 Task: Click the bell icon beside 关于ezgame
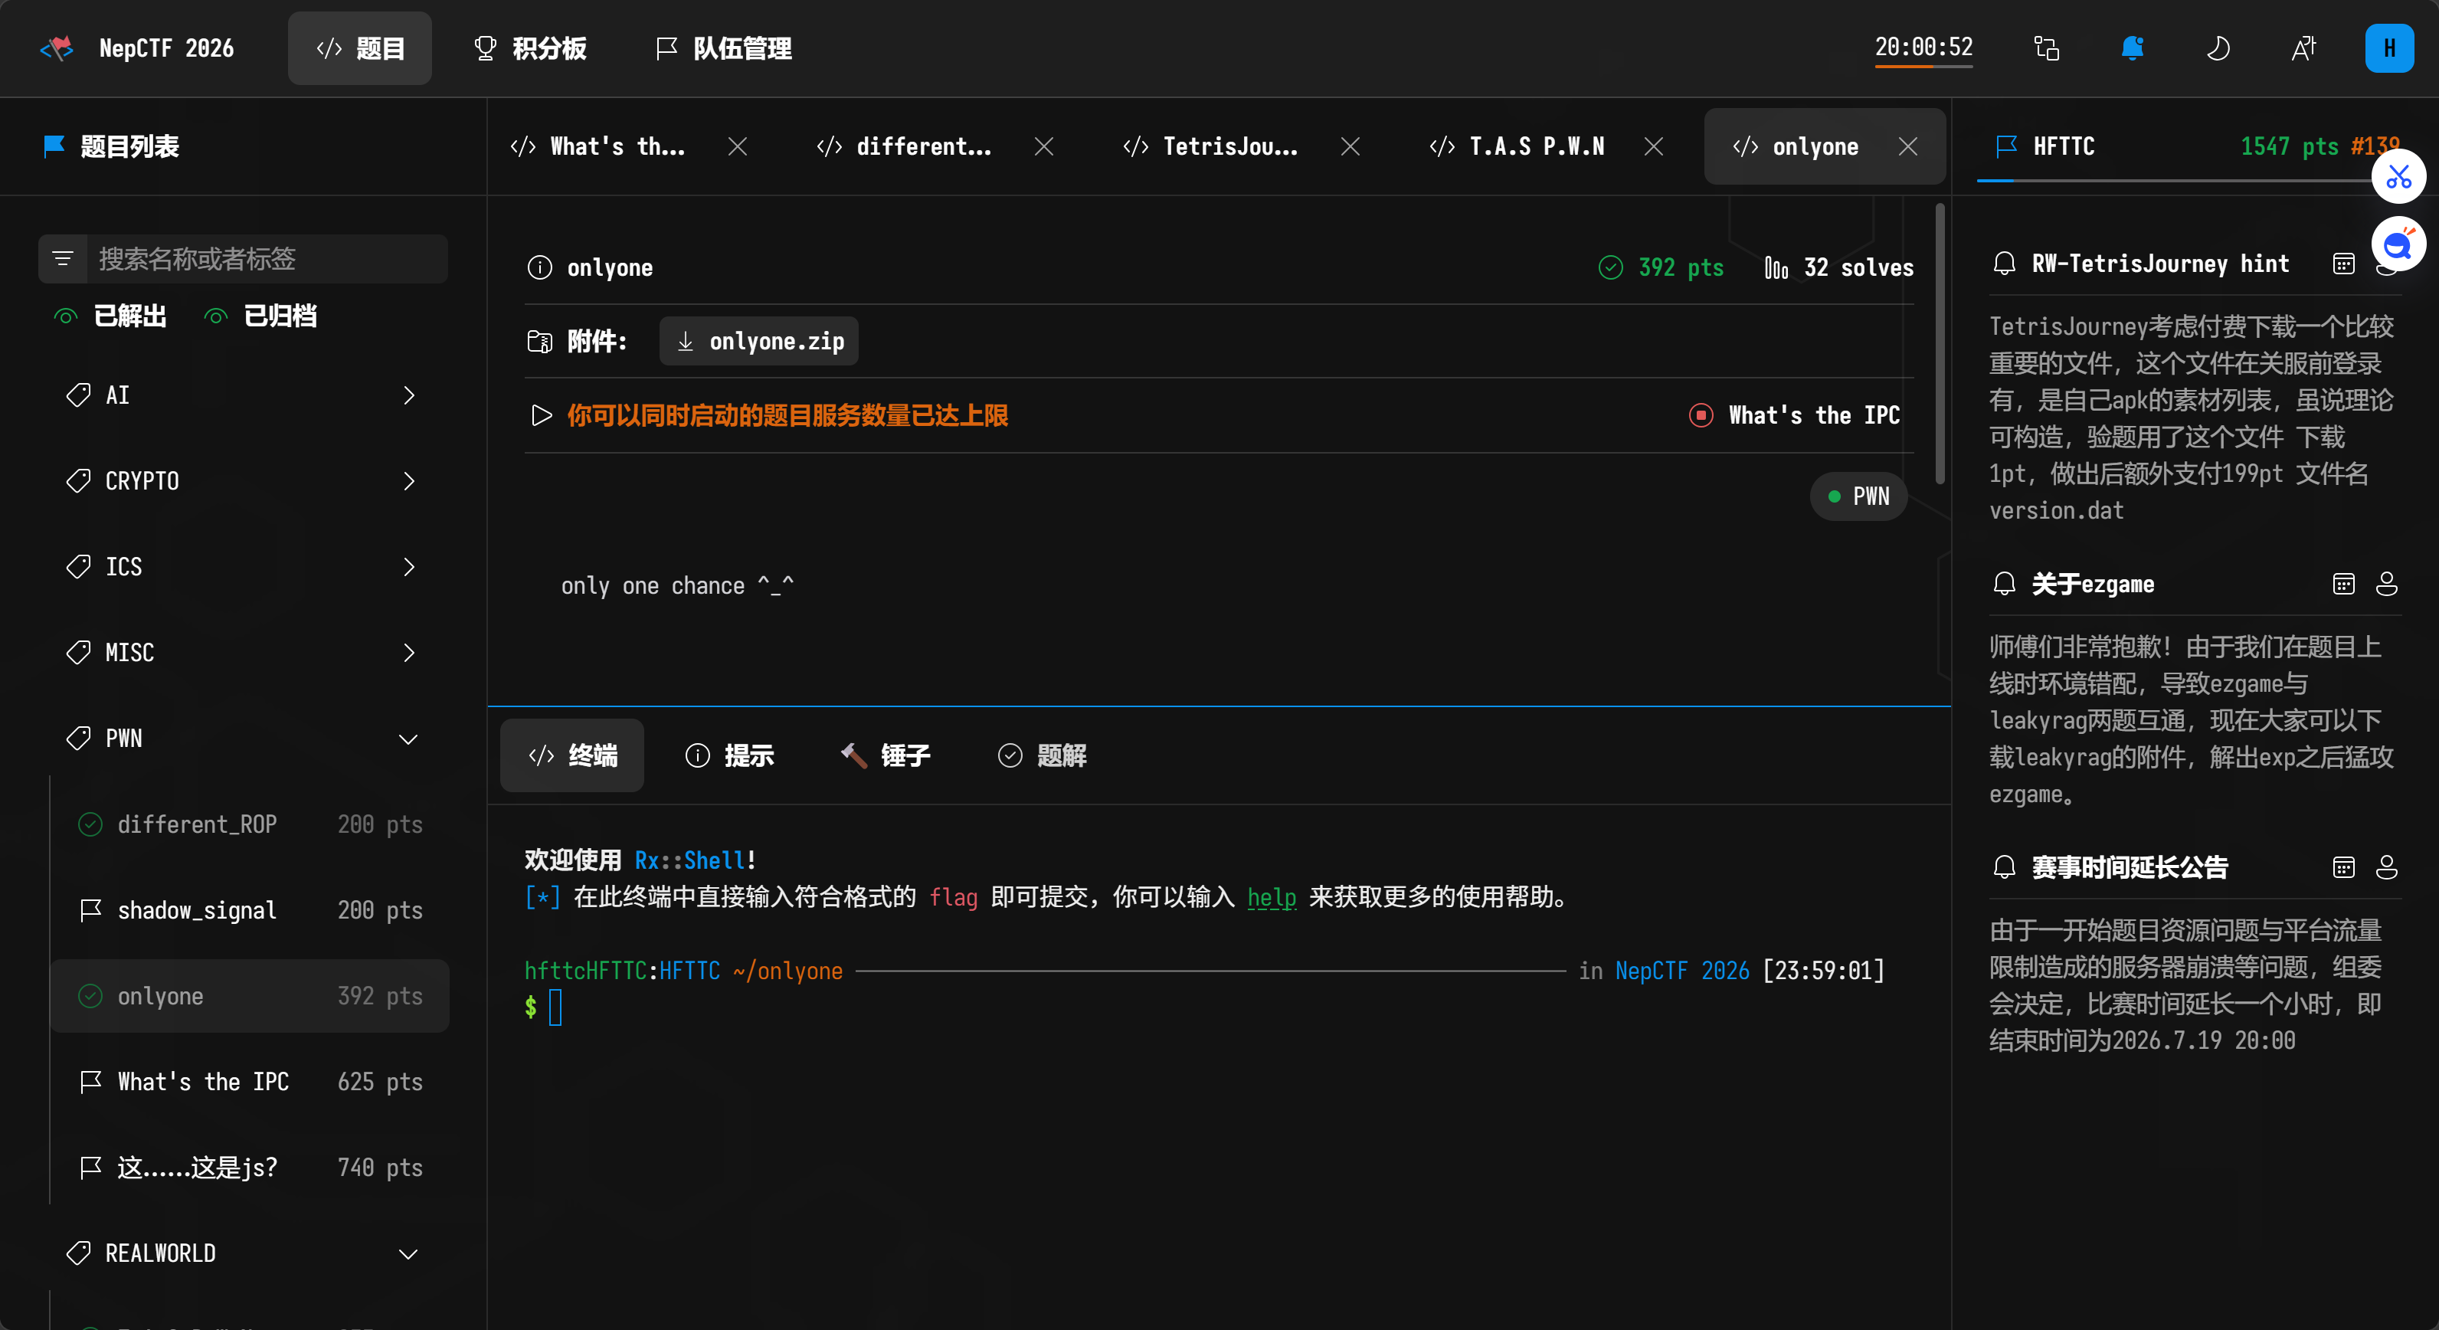tap(2003, 584)
